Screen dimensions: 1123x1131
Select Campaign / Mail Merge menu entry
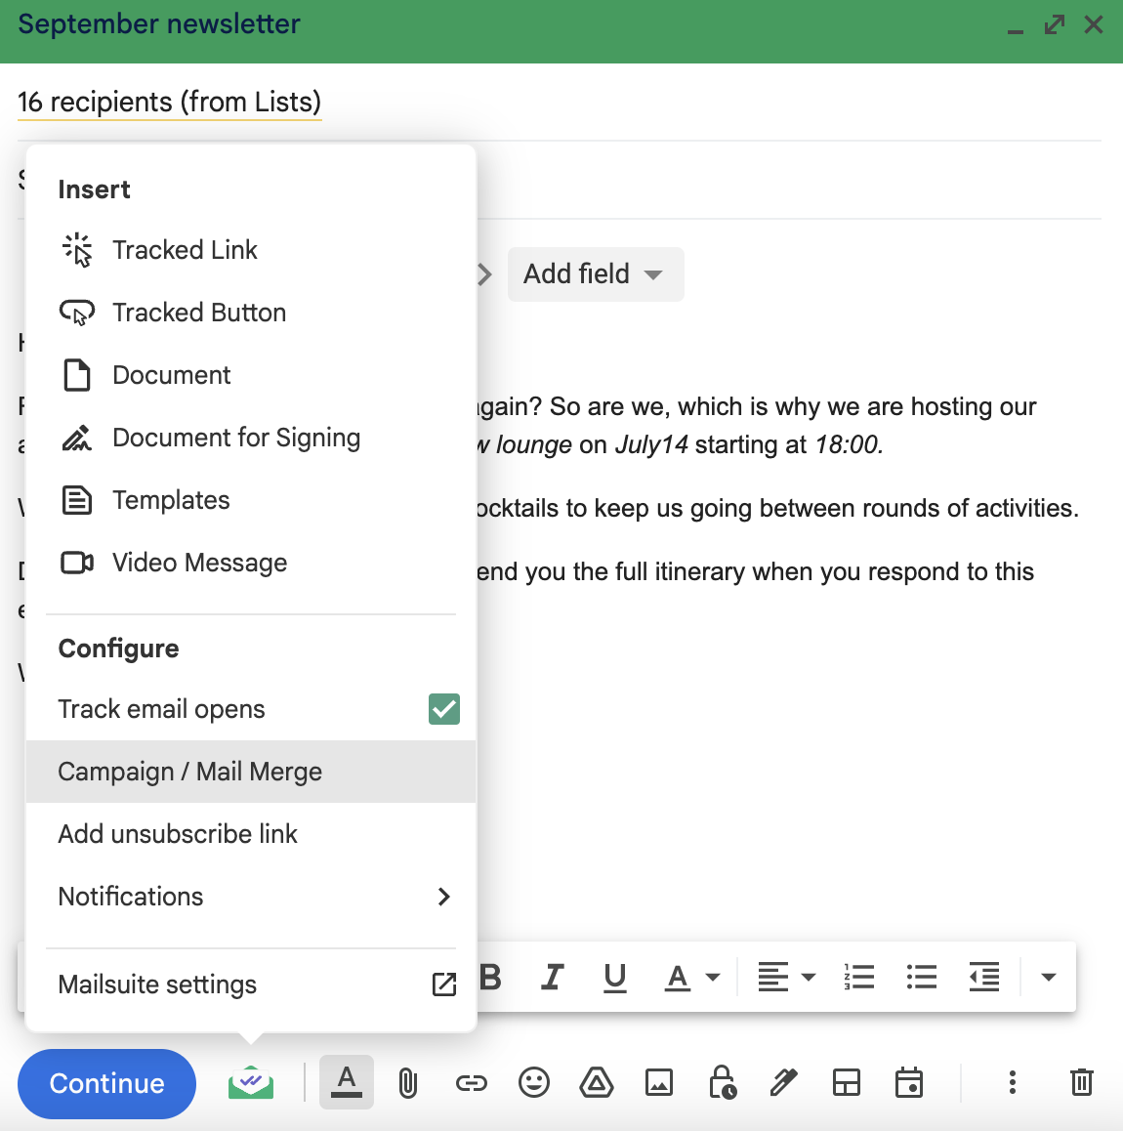(x=190, y=772)
